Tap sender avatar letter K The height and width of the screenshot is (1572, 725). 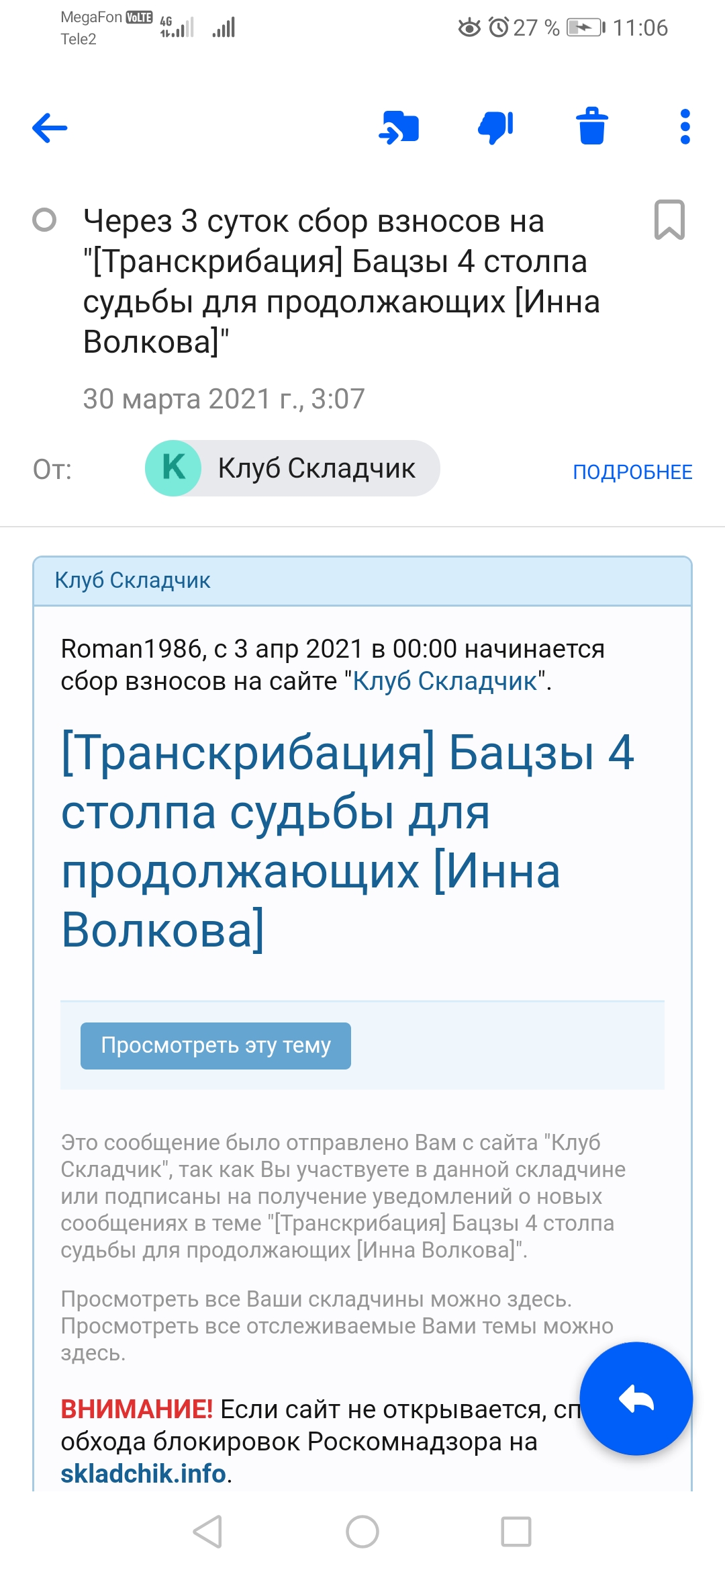[x=173, y=468]
